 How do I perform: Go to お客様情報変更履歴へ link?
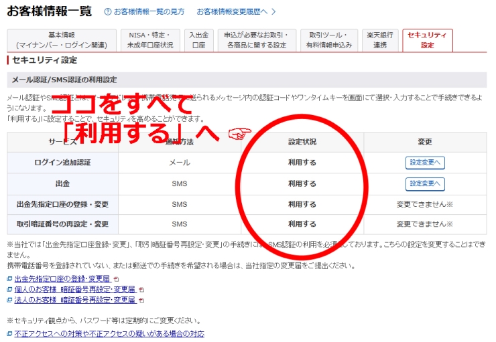pos(232,11)
